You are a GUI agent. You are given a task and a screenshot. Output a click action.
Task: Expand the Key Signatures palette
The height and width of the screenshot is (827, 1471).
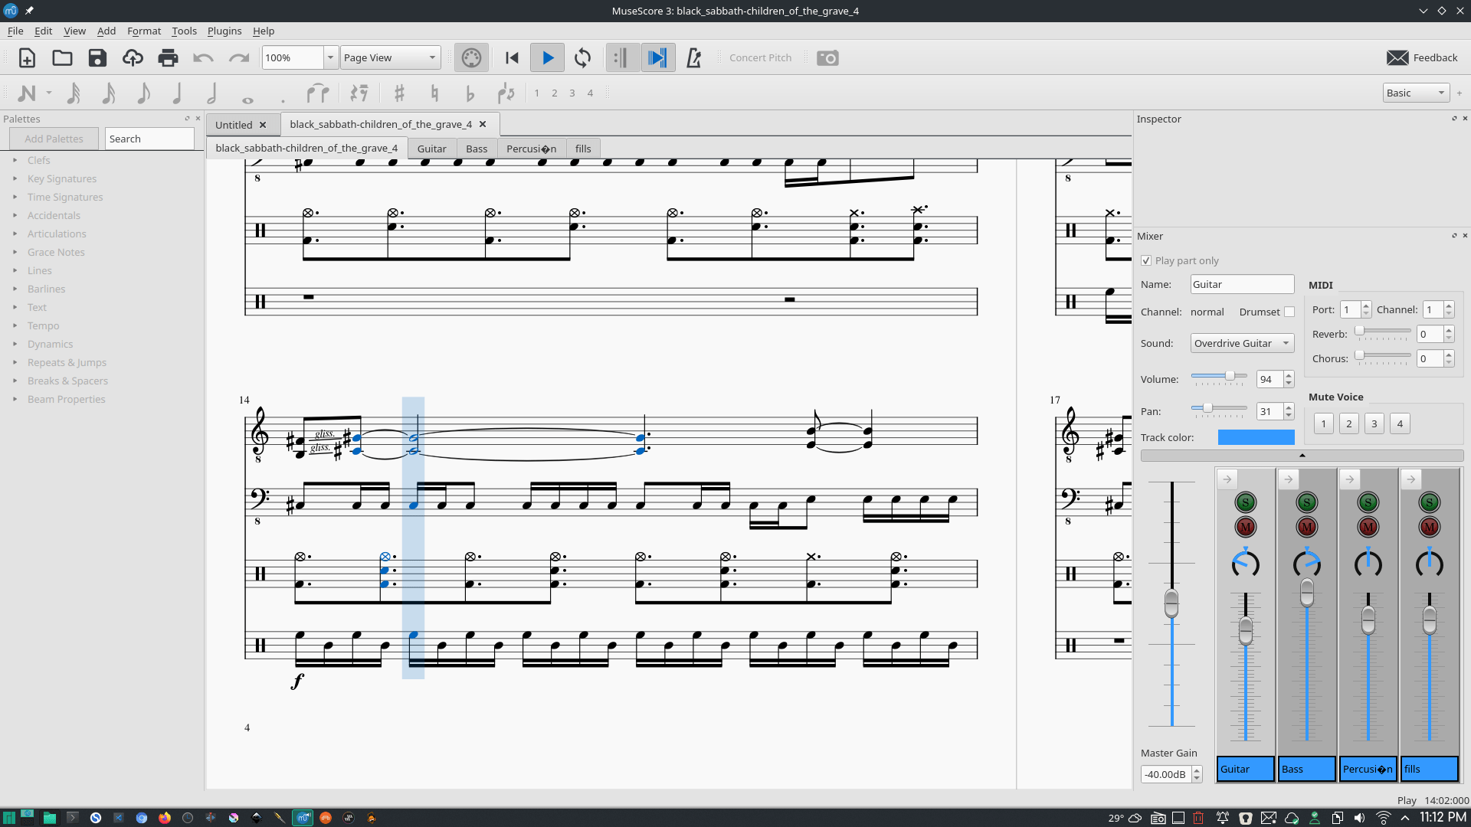click(61, 178)
